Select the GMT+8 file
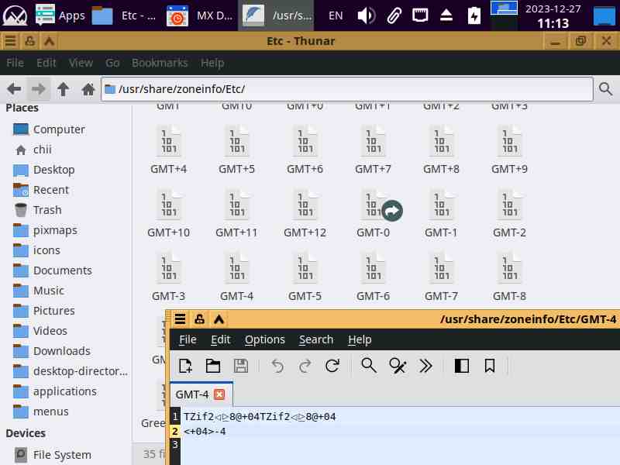Image resolution: width=620 pixels, height=465 pixels. tap(441, 150)
